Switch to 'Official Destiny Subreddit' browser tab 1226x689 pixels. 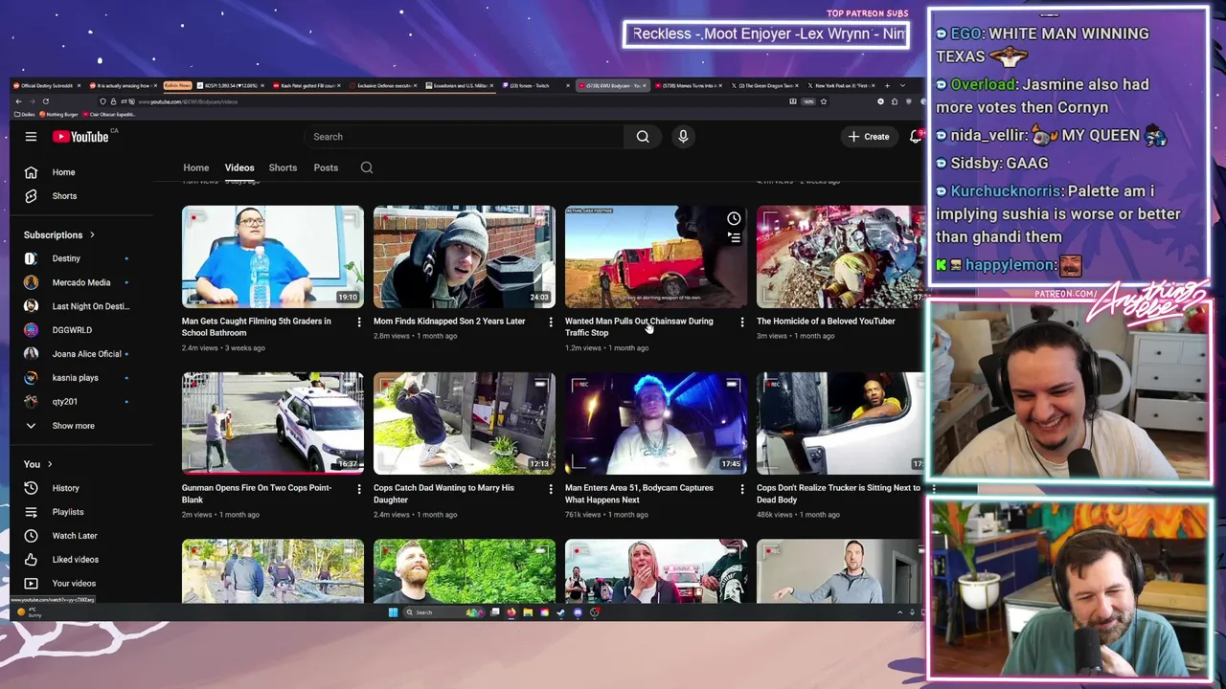pos(45,85)
